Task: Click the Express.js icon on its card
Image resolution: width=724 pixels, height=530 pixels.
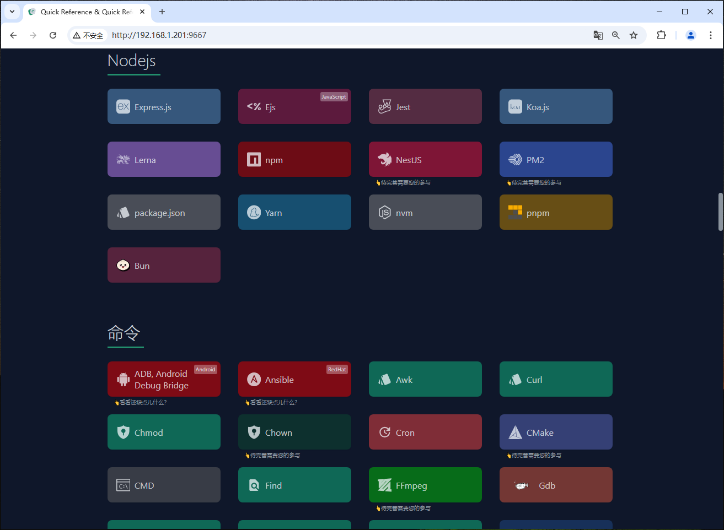Action: [122, 106]
